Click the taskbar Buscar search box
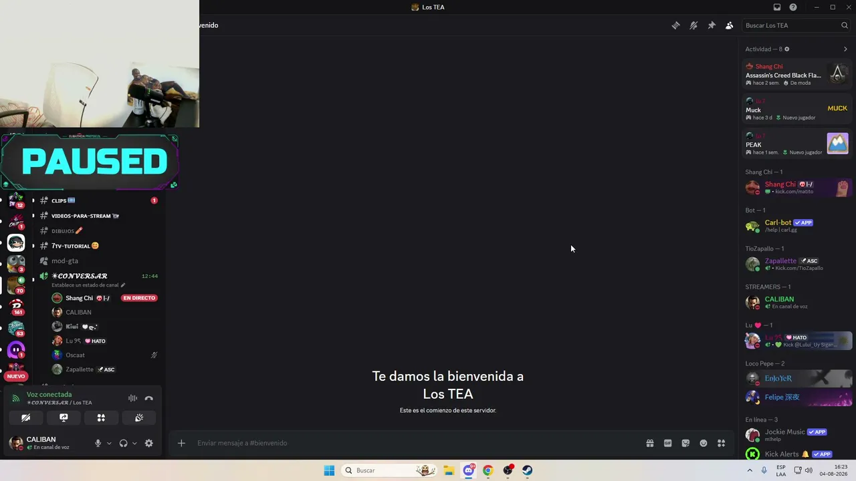 pos(389,470)
